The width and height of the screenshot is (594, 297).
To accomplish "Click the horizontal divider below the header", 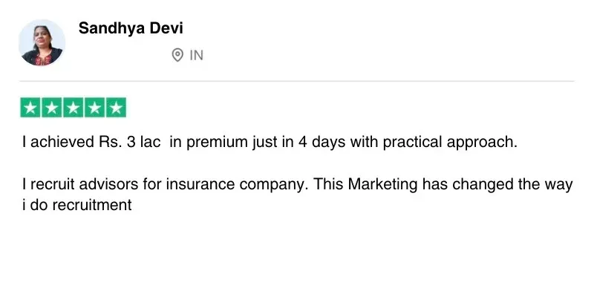I will (297, 81).
